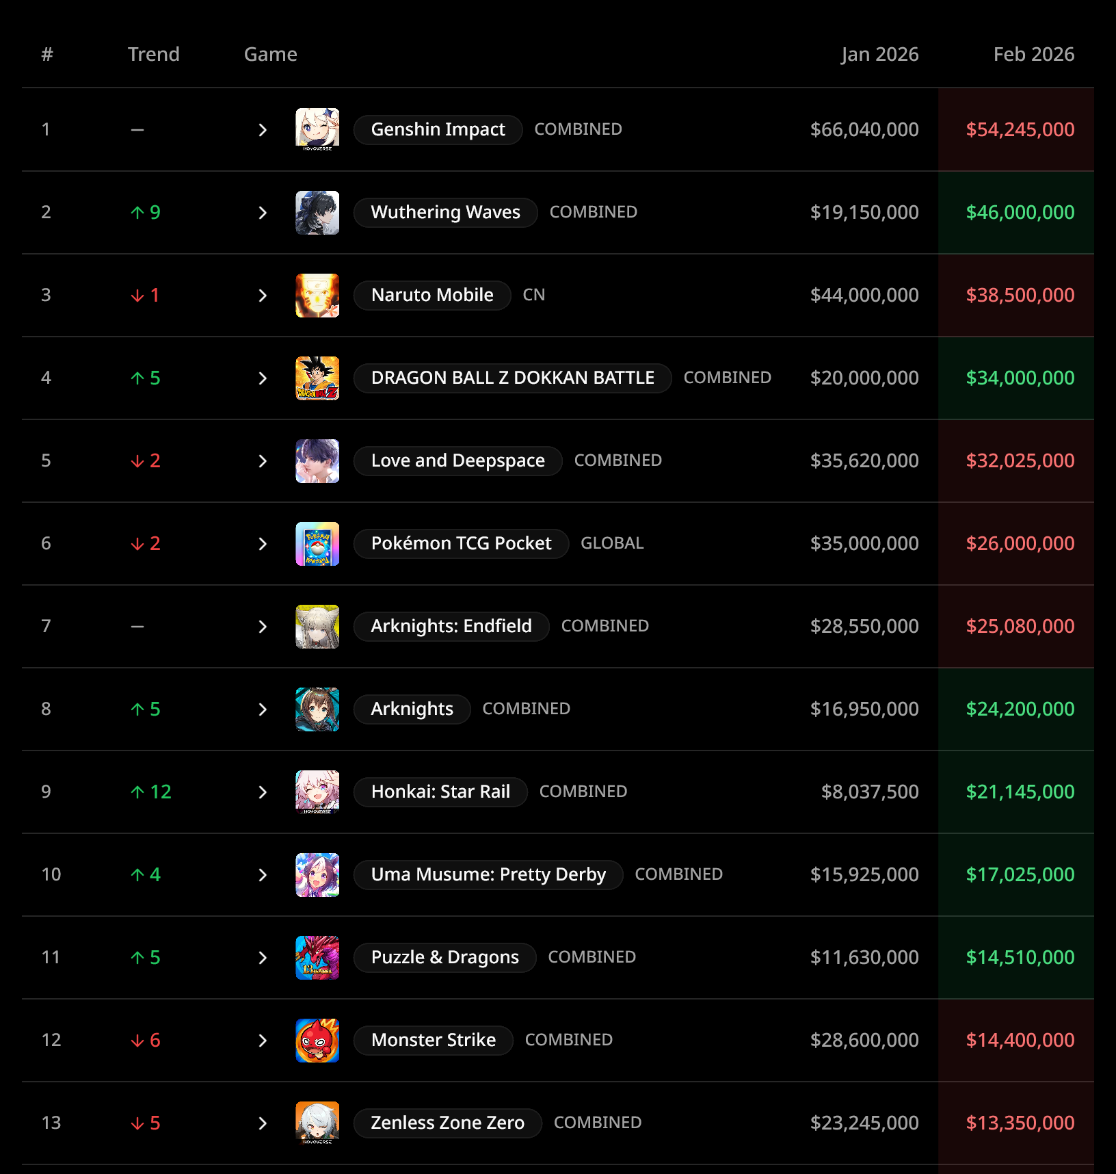Open the Arknights game name pill
1116x1174 pixels.
point(412,709)
